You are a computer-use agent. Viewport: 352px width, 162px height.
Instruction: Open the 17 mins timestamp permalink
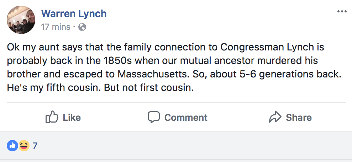click(x=56, y=27)
